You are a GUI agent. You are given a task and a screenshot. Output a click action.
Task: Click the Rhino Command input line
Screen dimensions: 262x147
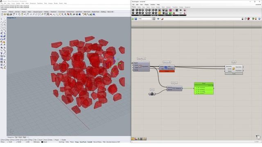click(65, 9)
